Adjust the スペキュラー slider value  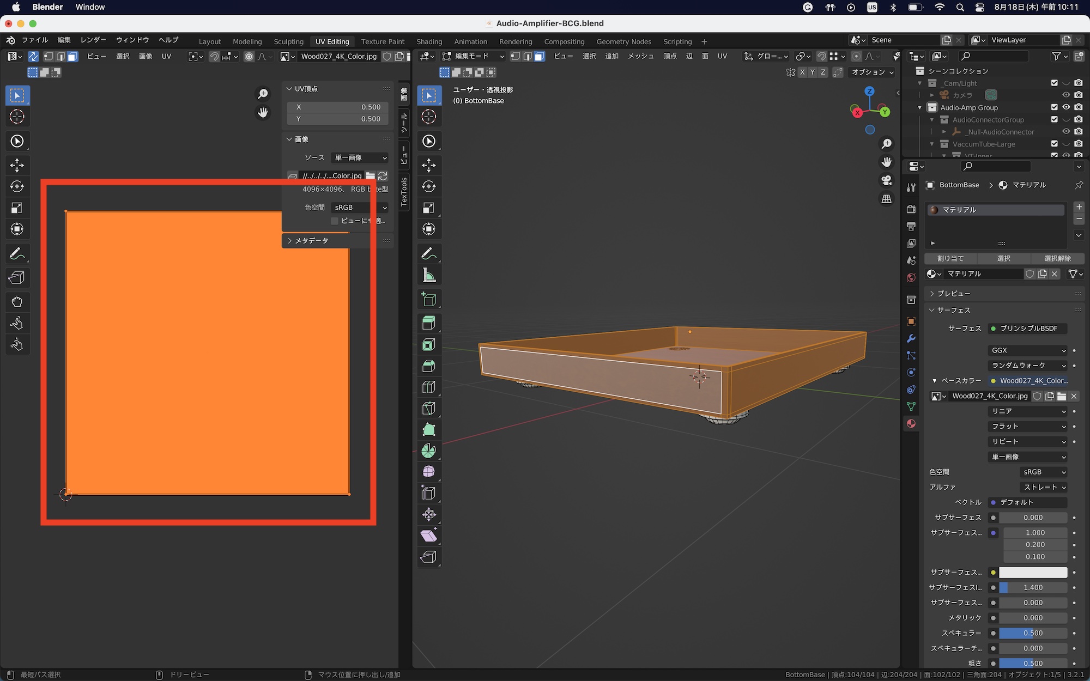(1032, 633)
